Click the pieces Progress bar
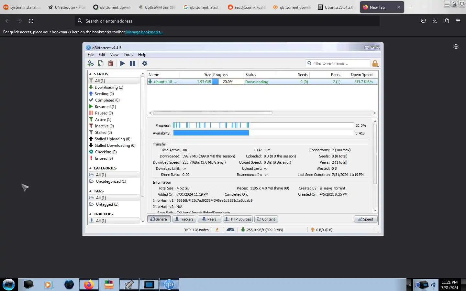The width and height of the screenshot is (466, 291). (263, 125)
